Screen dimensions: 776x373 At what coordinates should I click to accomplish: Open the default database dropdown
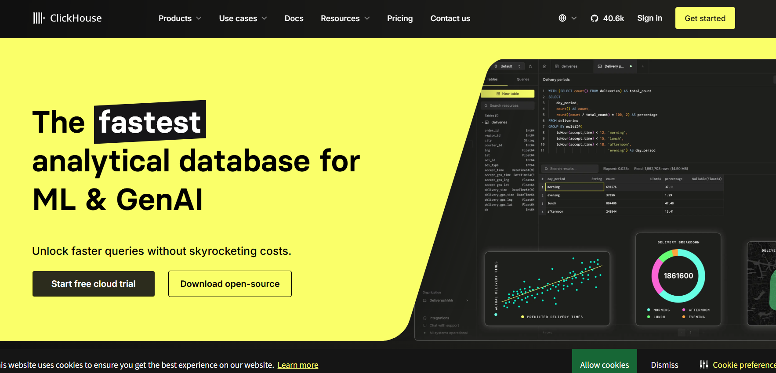tap(508, 66)
